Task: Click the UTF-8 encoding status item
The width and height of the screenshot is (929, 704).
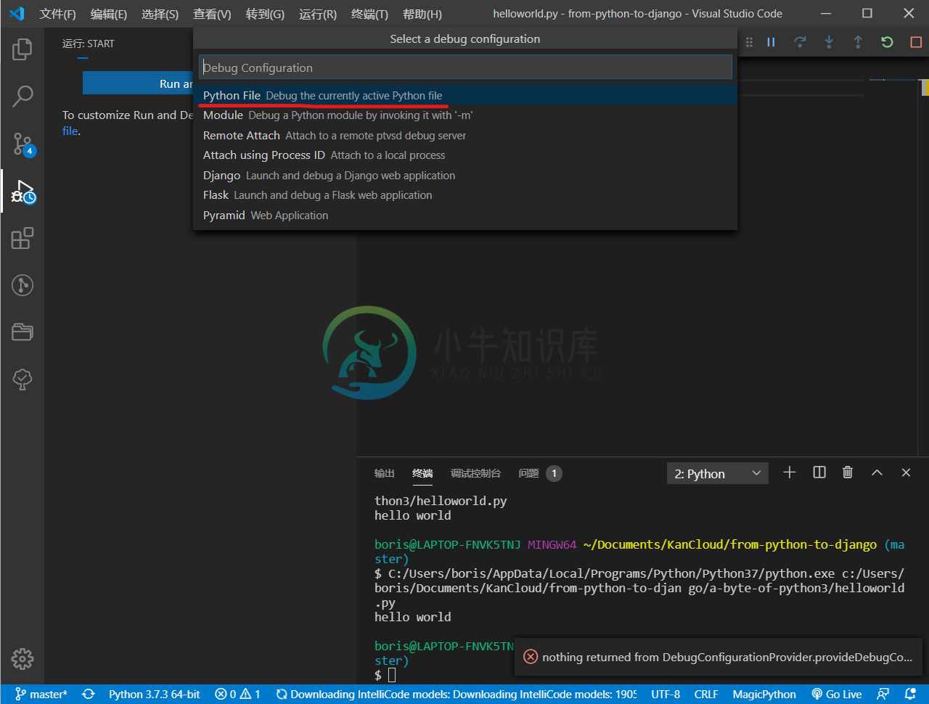Action: tap(666, 695)
